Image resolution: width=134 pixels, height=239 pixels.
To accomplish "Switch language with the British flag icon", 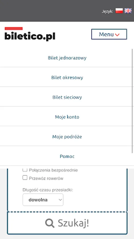I will [128, 11].
